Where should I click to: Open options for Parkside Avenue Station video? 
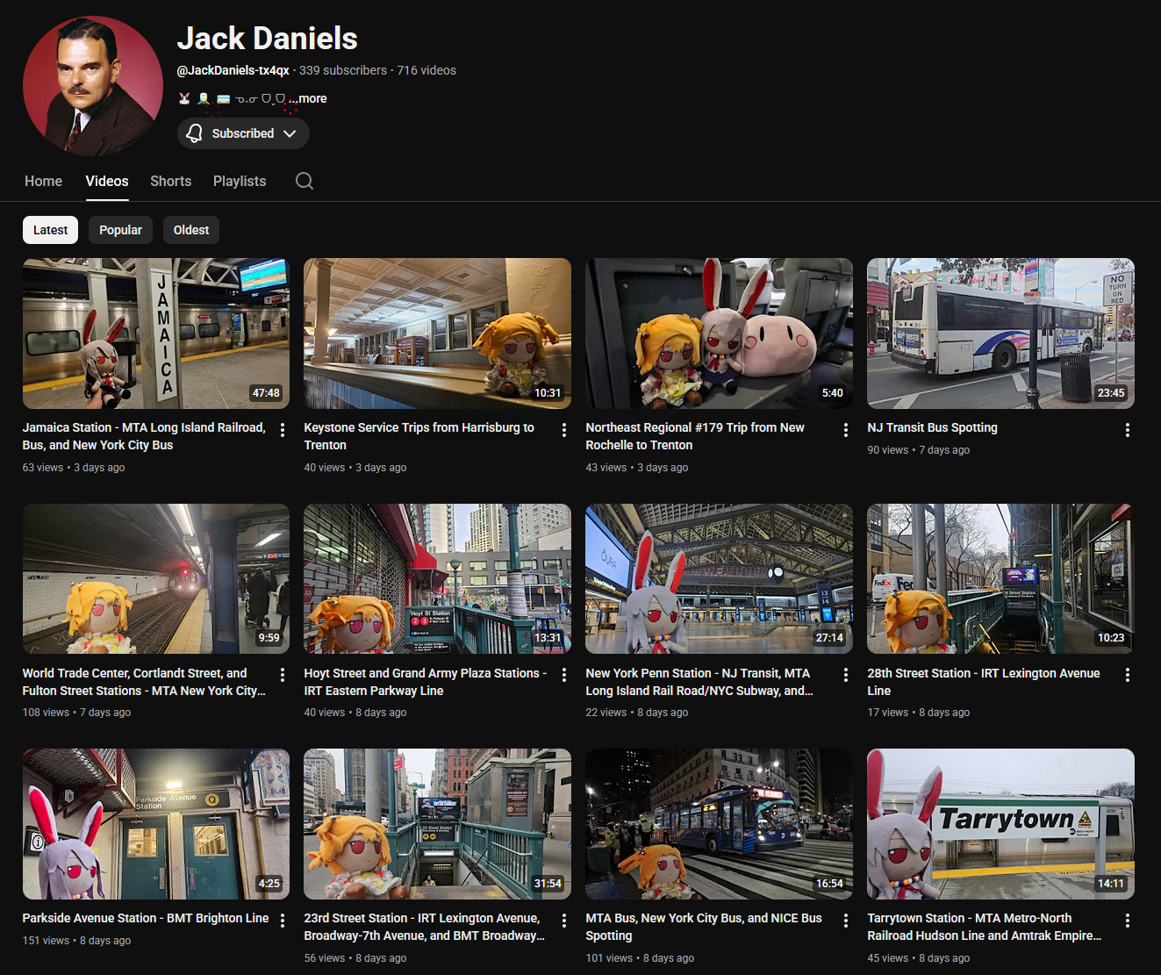283,921
